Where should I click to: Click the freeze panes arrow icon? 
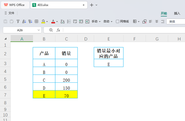(x=87, y=21)
